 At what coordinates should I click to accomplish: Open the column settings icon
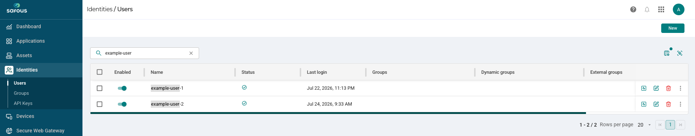(667, 53)
